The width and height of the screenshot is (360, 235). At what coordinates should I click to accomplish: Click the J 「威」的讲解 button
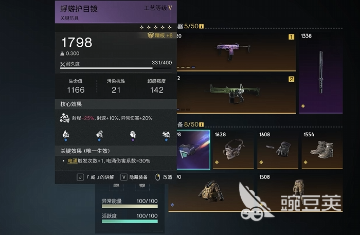click(95, 177)
